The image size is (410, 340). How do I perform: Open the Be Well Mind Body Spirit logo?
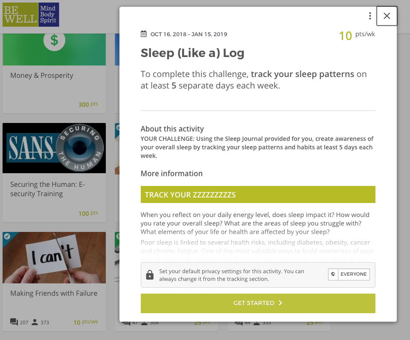click(x=31, y=14)
